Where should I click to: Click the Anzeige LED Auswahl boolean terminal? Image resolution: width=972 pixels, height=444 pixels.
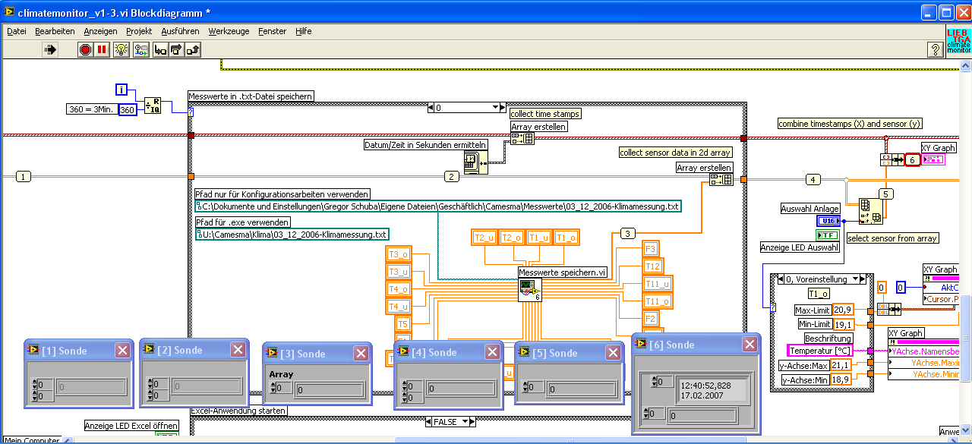tap(826, 235)
